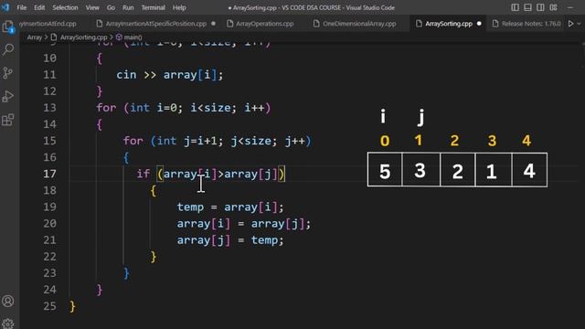Click array cell containing value 2

pos(458,170)
